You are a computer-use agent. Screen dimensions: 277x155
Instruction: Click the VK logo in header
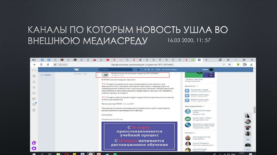(x=76, y=69)
